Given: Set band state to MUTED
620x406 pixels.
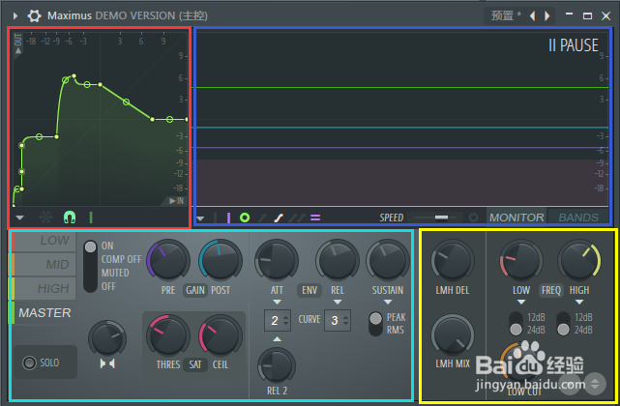Looking at the screenshot, I should click(x=115, y=273).
